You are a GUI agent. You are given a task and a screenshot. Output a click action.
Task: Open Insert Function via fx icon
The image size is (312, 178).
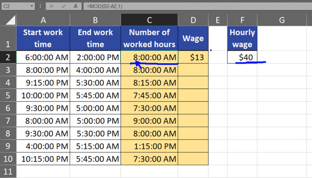76,6
